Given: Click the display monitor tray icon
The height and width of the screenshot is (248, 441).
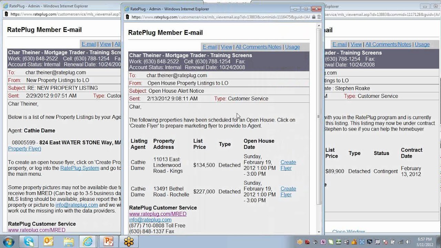Looking at the screenshot, I should click(370, 242).
